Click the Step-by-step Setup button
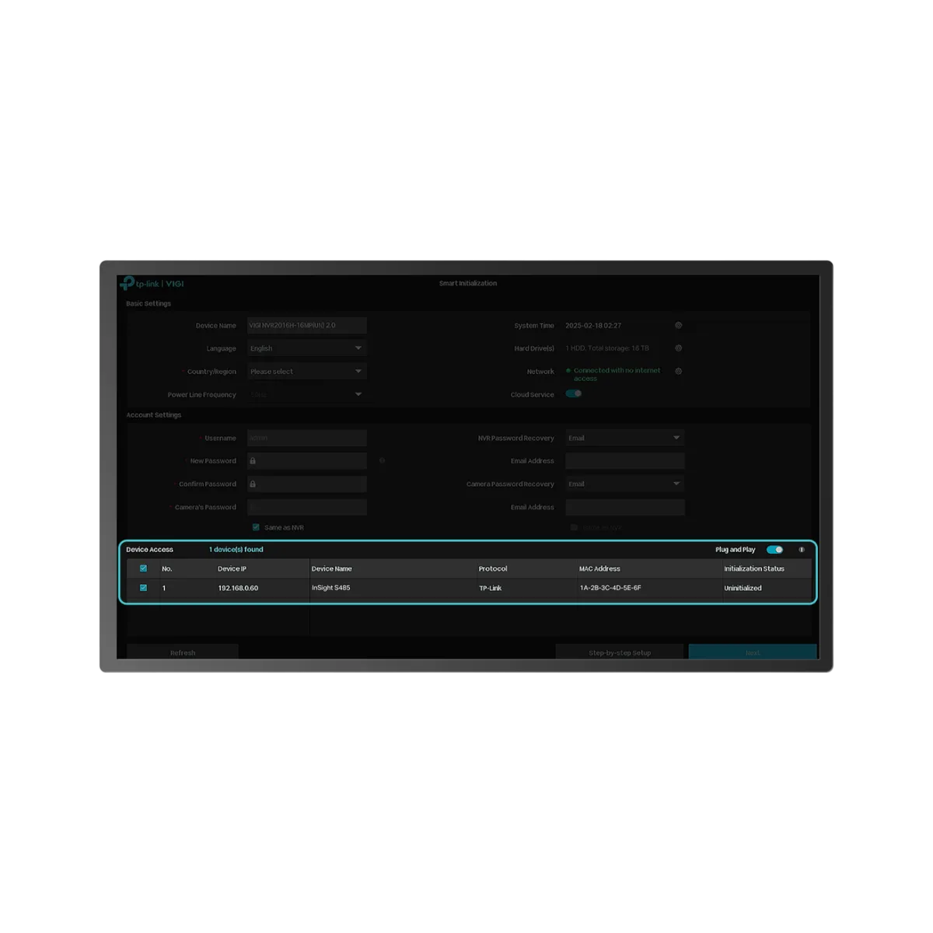 [620, 652]
